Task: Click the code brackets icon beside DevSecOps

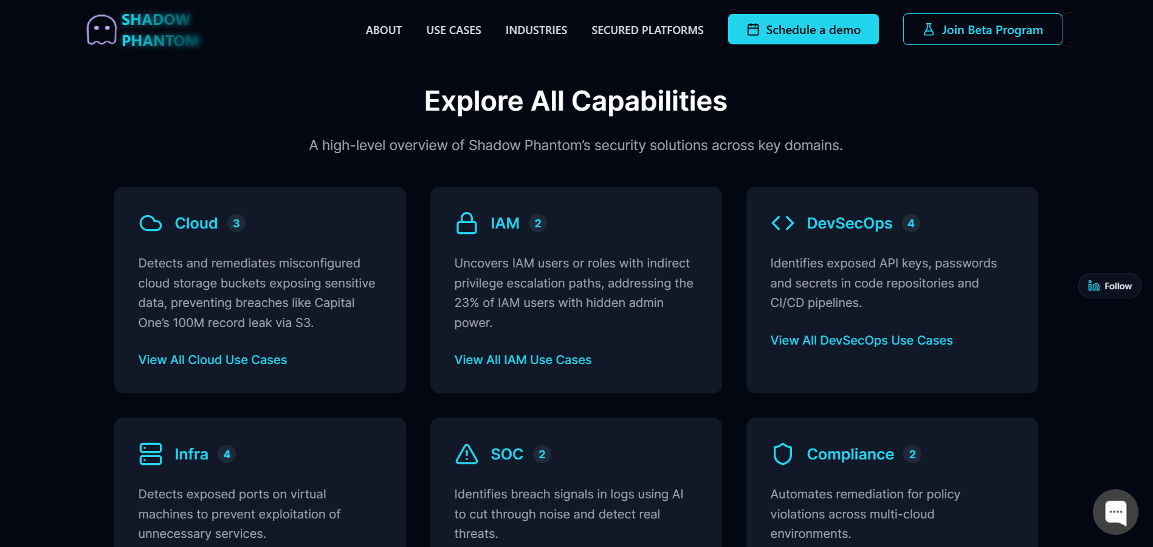Action: [x=783, y=223]
